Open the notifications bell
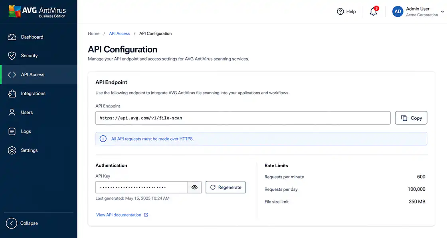 pyautogui.click(x=373, y=12)
